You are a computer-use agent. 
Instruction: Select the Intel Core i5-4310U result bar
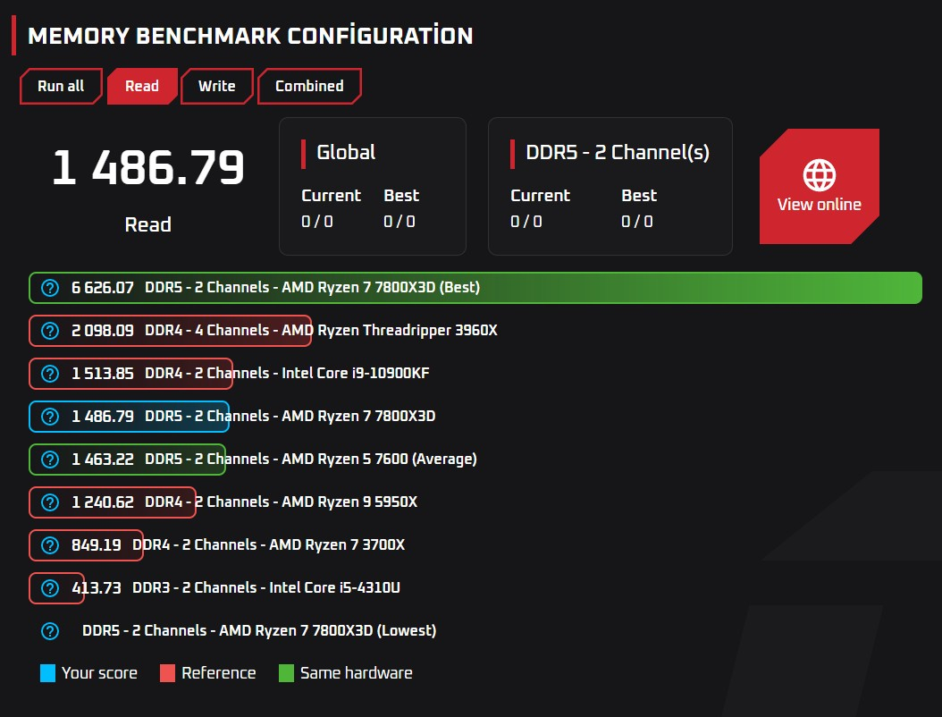tap(56, 588)
